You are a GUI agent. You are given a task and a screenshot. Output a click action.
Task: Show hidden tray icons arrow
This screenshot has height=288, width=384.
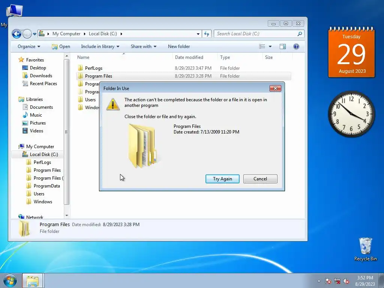[x=319, y=281]
